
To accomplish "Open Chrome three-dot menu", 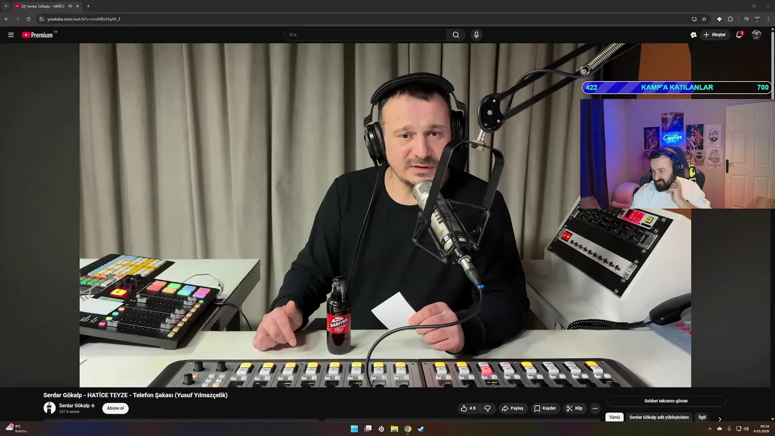I will click(768, 19).
